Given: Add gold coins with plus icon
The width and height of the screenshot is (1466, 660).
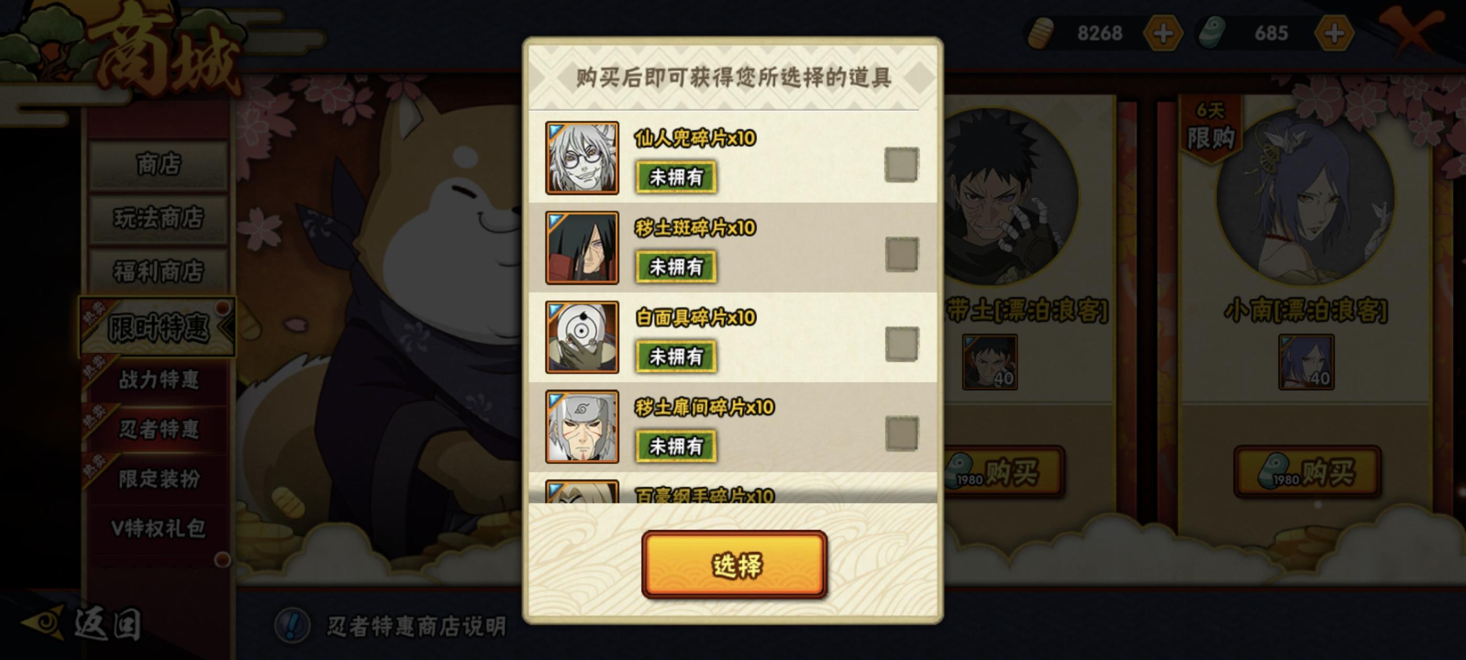Looking at the screenshot, I should (x=1163, y=33).
